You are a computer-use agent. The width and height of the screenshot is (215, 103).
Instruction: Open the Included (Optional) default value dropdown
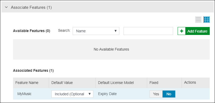pyautogui.click(x=72, y=94)
